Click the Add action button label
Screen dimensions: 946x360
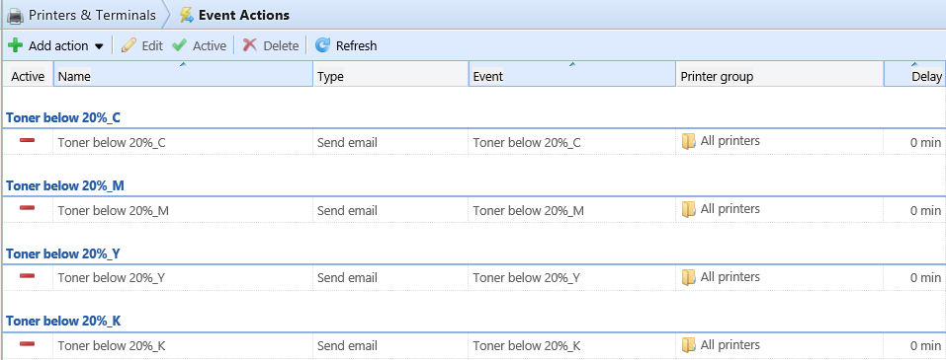tap(58, 45)
